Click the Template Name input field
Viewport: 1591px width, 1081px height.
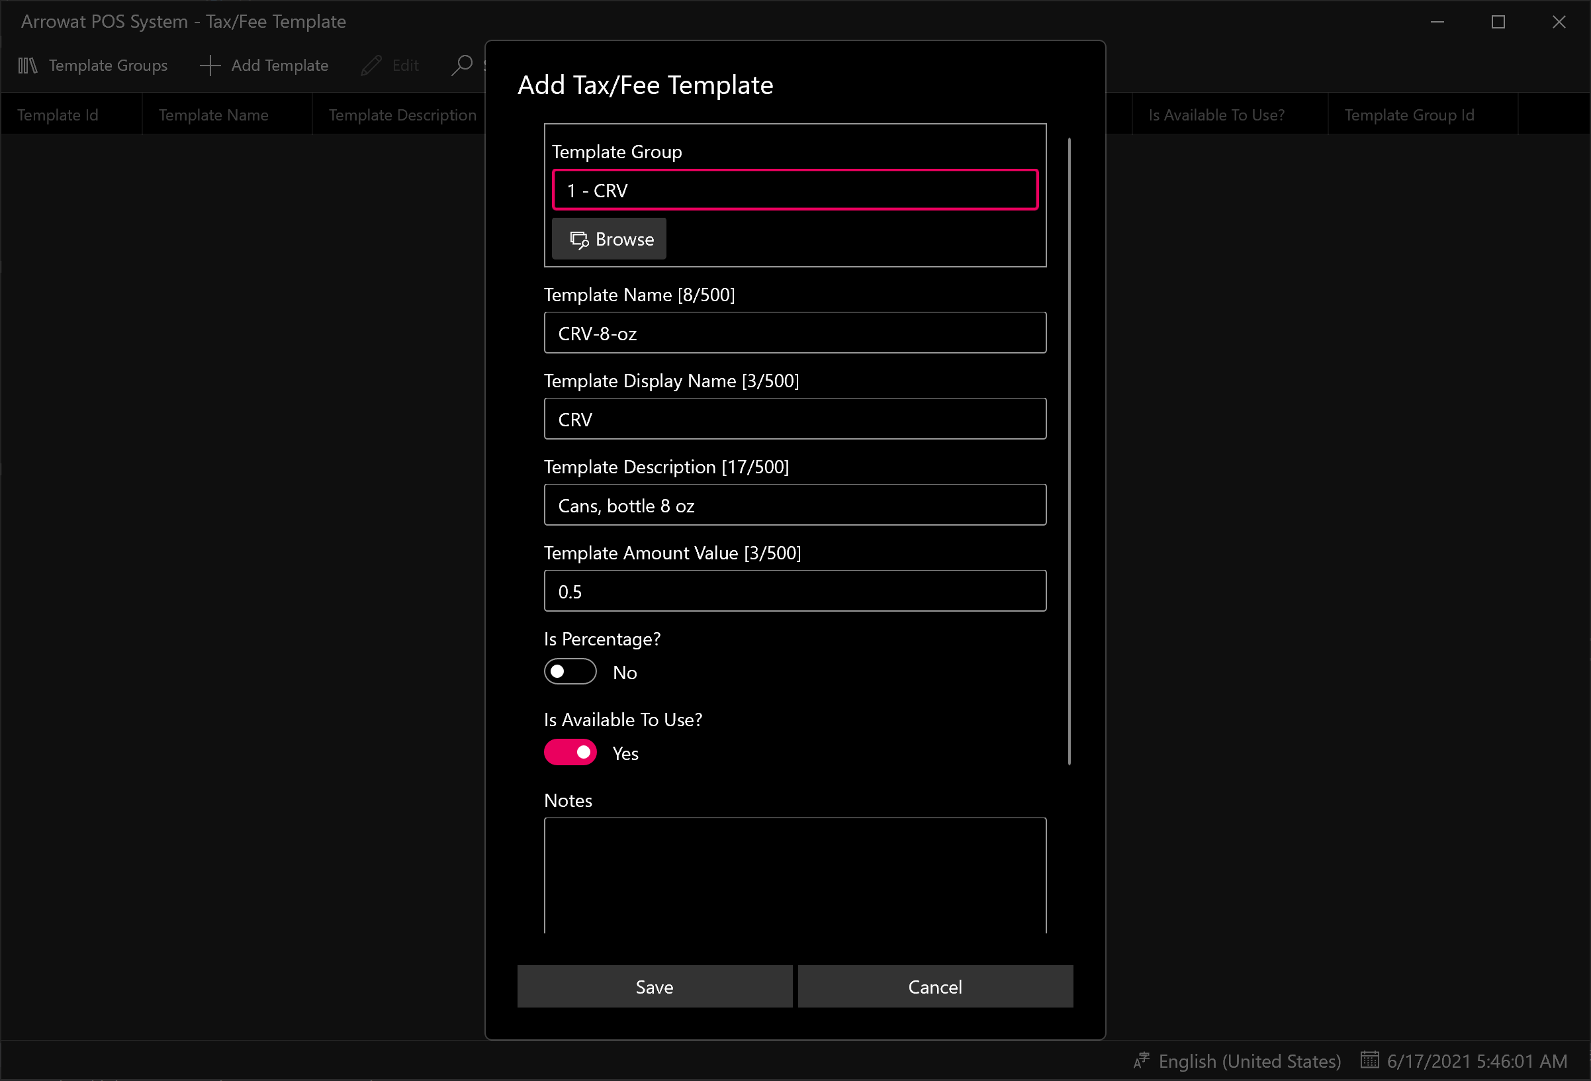pos(795,333)
